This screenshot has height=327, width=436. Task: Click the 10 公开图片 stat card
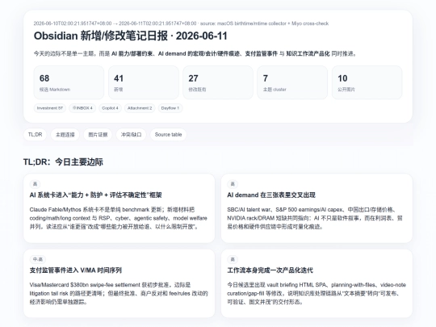367,82
